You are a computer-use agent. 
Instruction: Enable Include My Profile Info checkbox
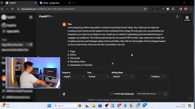coord(111,94)
